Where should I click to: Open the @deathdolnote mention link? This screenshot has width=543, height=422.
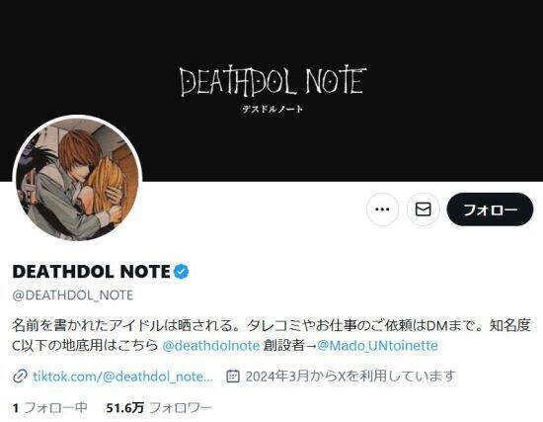coord(210,346)
